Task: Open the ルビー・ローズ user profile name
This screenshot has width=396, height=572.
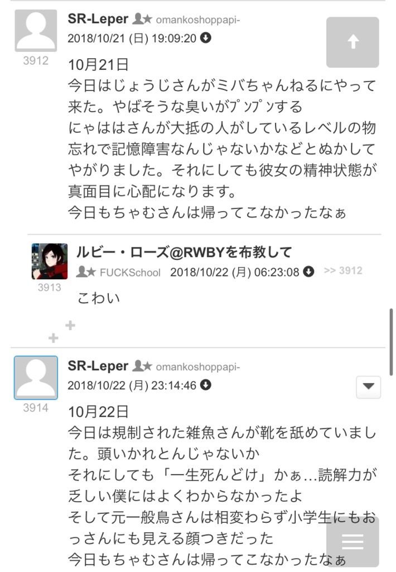Action: 184,252
